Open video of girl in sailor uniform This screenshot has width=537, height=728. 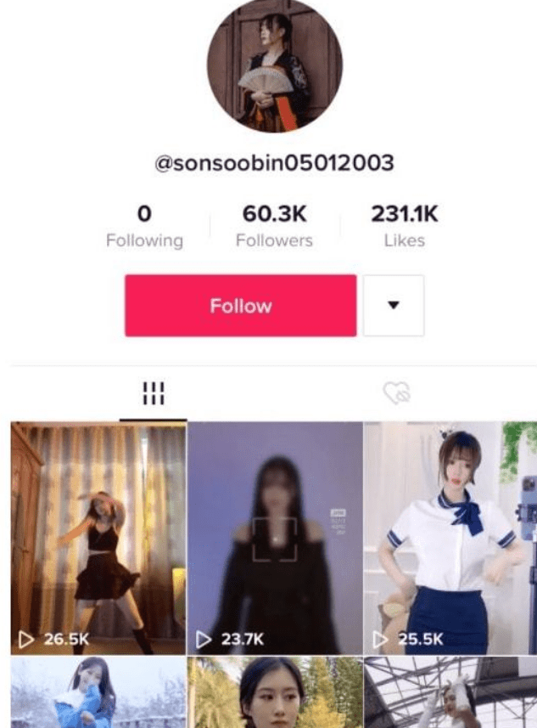point(450,538)
